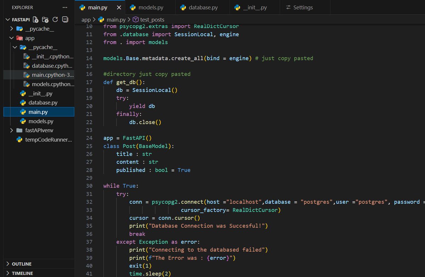The height and width of the screenshot is (277, 425).
Task: Switch to the models.py tab
Action: (151, 7)
